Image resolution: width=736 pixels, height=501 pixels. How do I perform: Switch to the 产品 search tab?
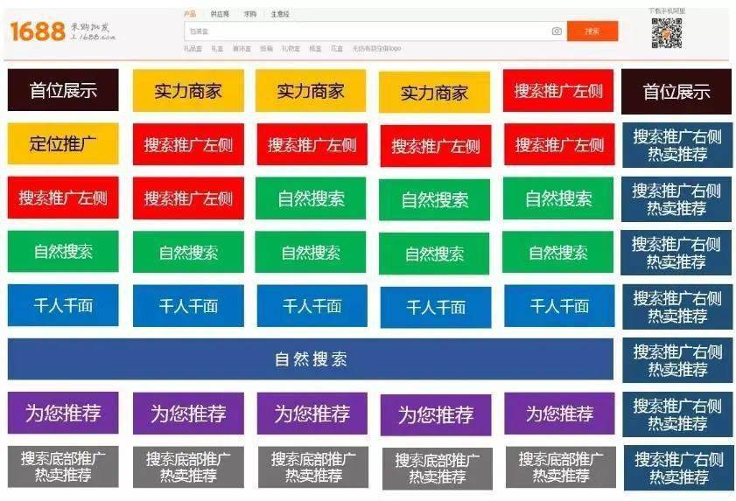coord(190,14)
